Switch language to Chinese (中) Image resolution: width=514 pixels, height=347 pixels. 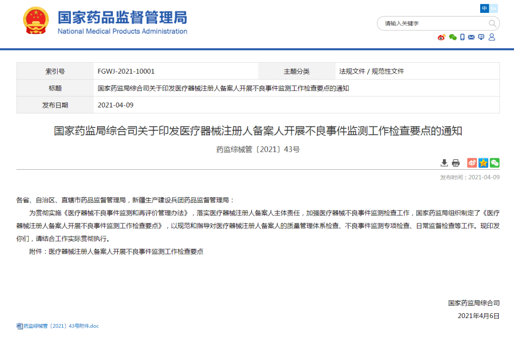(484, 9)
